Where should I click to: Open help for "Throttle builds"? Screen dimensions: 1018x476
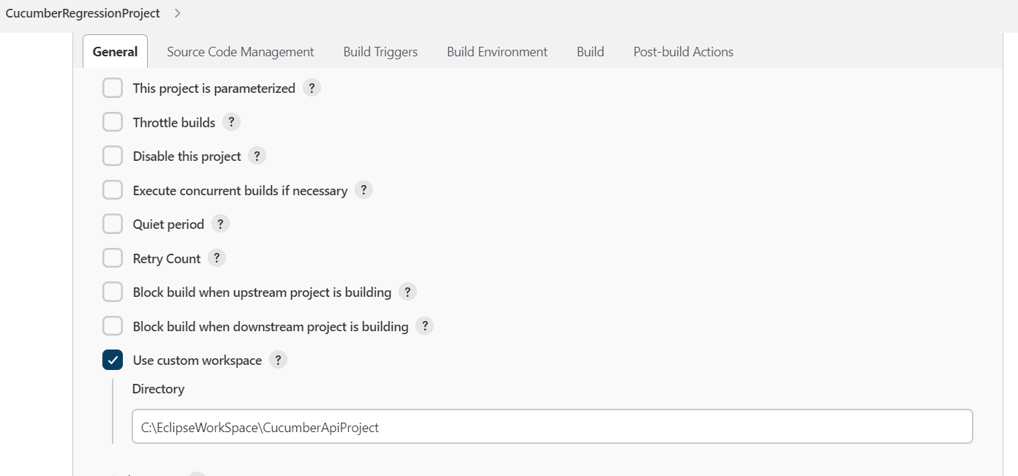pos(231,122)
